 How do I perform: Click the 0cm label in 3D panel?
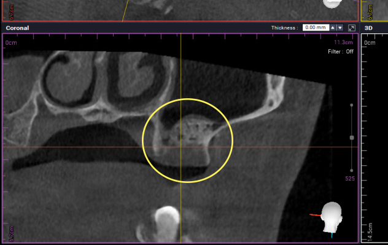(370, 43)
